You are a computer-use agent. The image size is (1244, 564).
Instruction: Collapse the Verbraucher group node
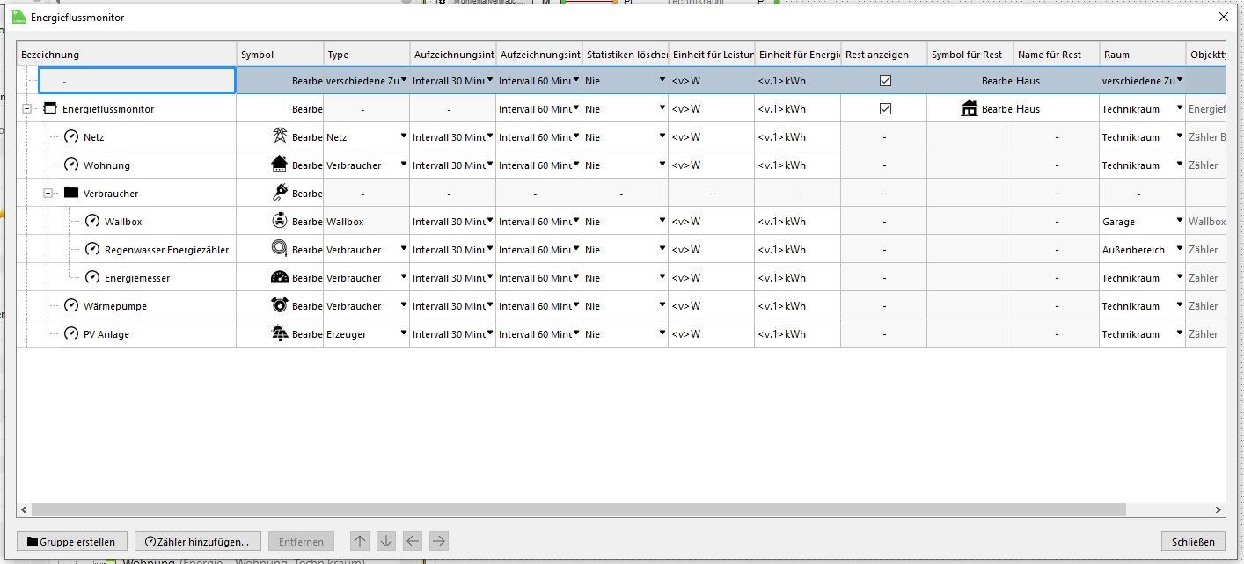click(48, 193)
